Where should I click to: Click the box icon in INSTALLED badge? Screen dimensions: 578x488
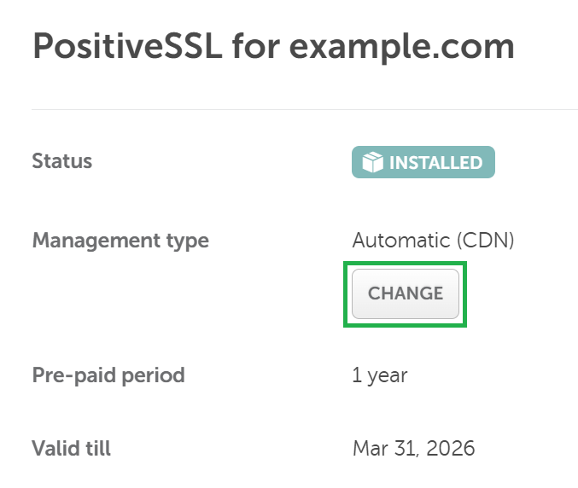click(373, 162)
